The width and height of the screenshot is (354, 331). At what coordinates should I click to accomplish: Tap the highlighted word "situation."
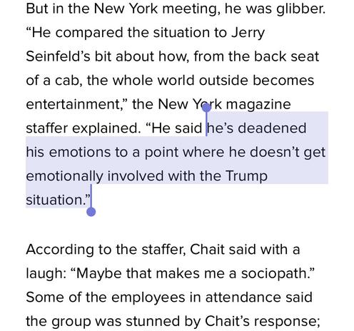pyautogui.click(x=58, y=200)
